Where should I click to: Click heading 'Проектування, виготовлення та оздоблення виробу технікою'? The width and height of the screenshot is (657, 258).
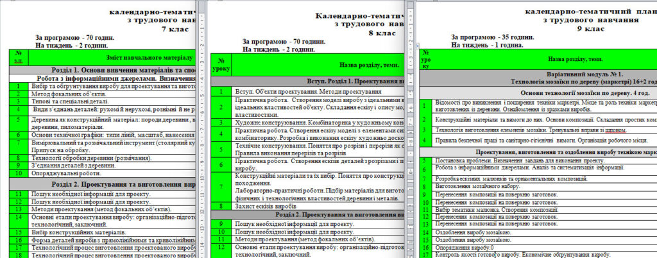pyautogui.click(x=538, y=152)
